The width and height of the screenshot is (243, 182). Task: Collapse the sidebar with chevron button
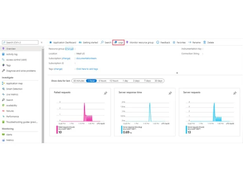click(x=41, y=42)
